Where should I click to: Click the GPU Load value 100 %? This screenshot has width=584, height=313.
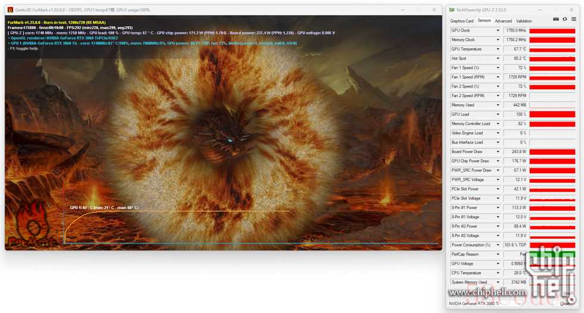click(515, 114)
